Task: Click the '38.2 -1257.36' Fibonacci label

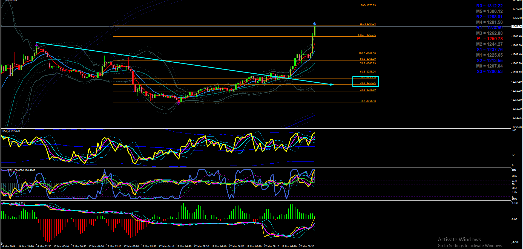Action: pyautogui.click(x=368, y=83)
